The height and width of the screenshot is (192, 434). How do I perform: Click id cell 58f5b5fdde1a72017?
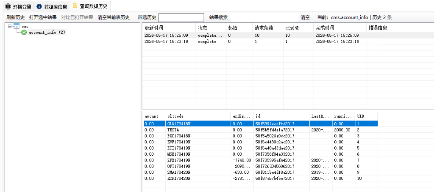275,130
